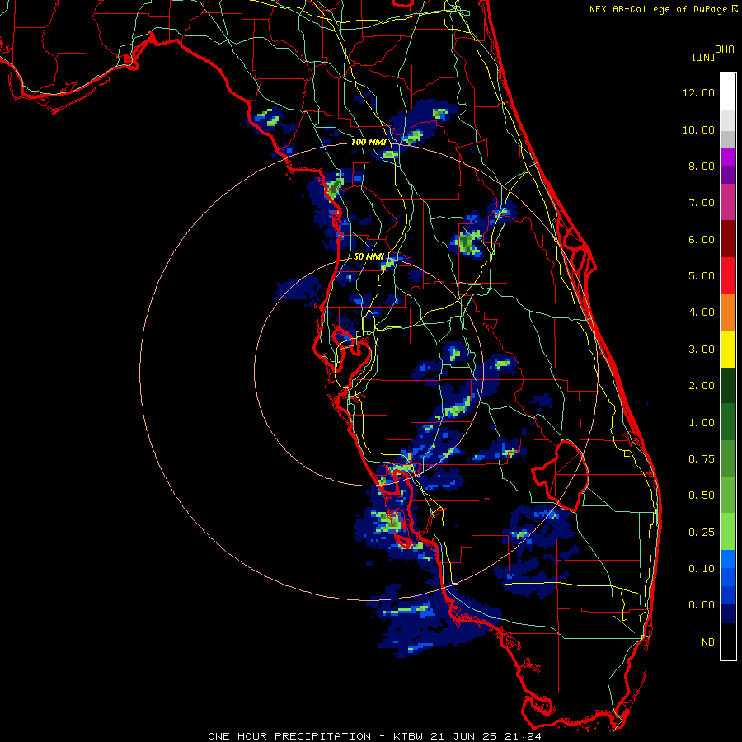Click the 100 NMI range ring label
The height and width of the screenshot is (742, 742).
pos(369,142)
